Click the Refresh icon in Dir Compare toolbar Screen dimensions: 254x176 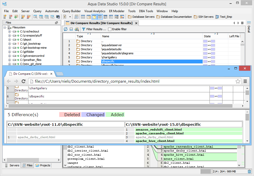pos(66,29)
